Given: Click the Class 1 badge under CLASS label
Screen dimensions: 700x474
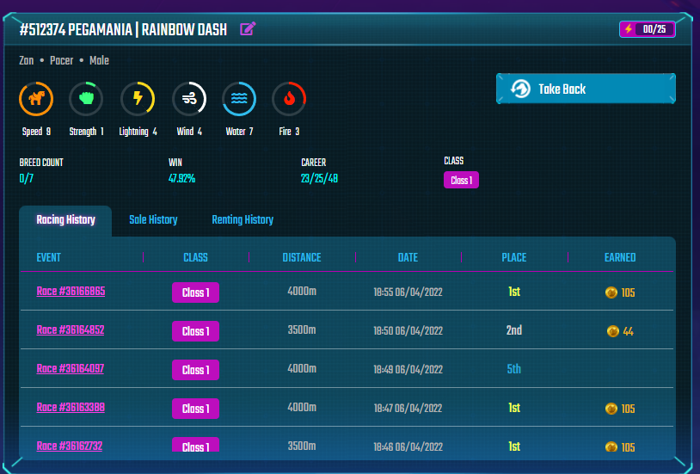Looking at the screenshot, I should click(x=461, y=180).
